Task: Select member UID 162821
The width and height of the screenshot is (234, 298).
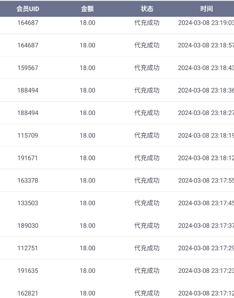Action: pyautogui.click(x=28, y=293)
